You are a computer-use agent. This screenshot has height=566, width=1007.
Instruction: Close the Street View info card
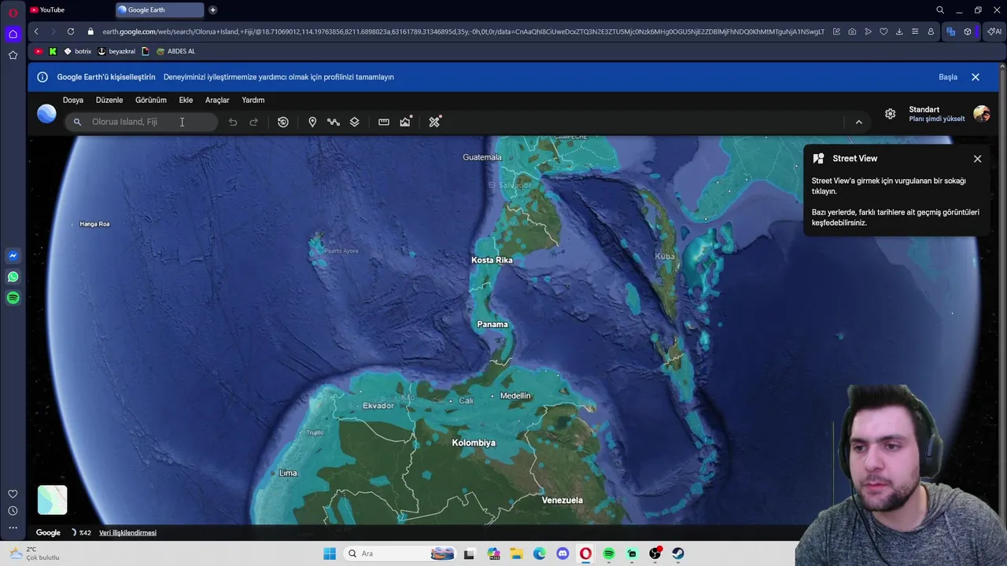[977, 159]
